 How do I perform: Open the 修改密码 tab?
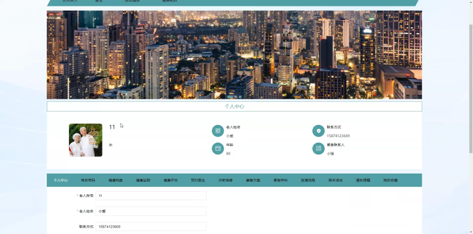(88, 180)
